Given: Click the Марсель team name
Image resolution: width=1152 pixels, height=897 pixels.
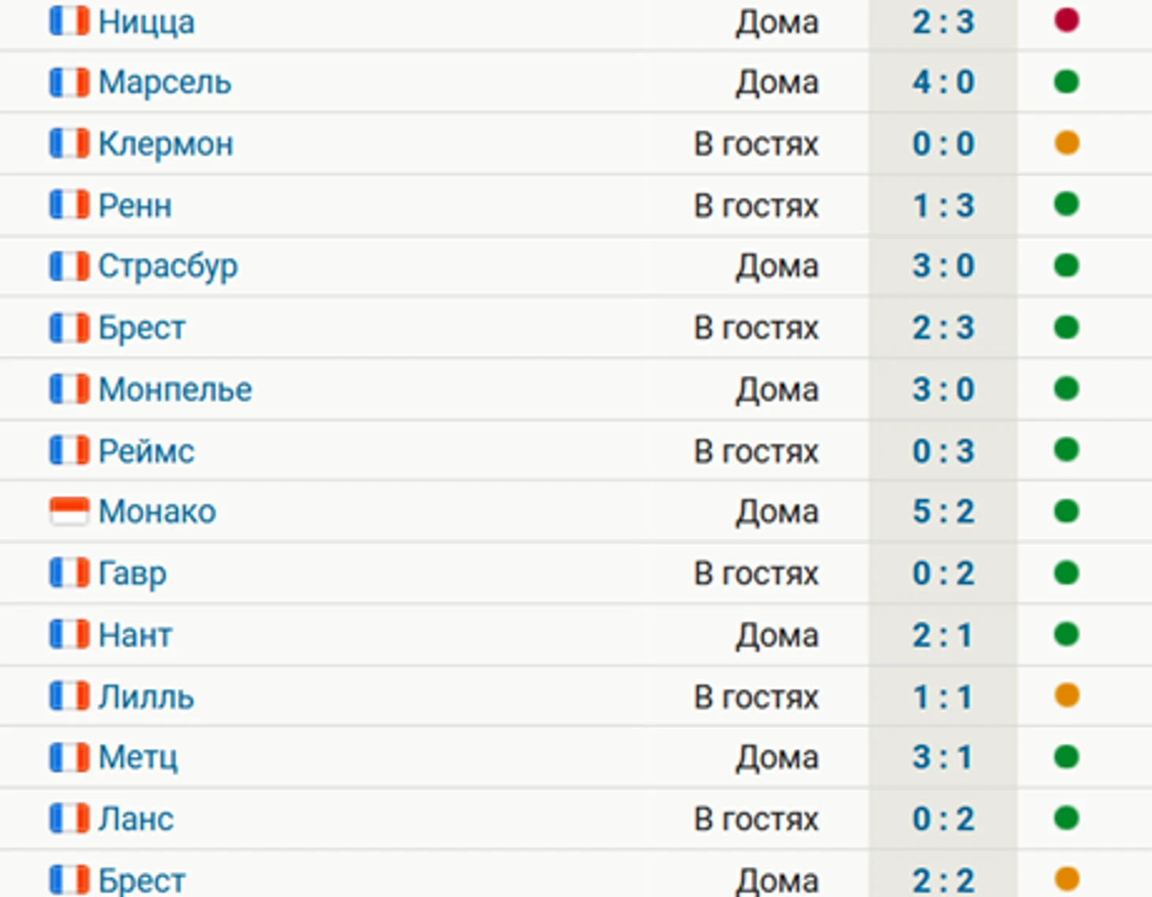Looking at the screenshot, I should pos(165,82).
